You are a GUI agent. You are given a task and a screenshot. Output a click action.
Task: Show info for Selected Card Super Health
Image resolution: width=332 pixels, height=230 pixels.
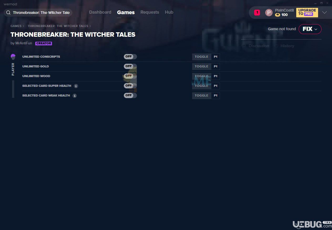76,86
